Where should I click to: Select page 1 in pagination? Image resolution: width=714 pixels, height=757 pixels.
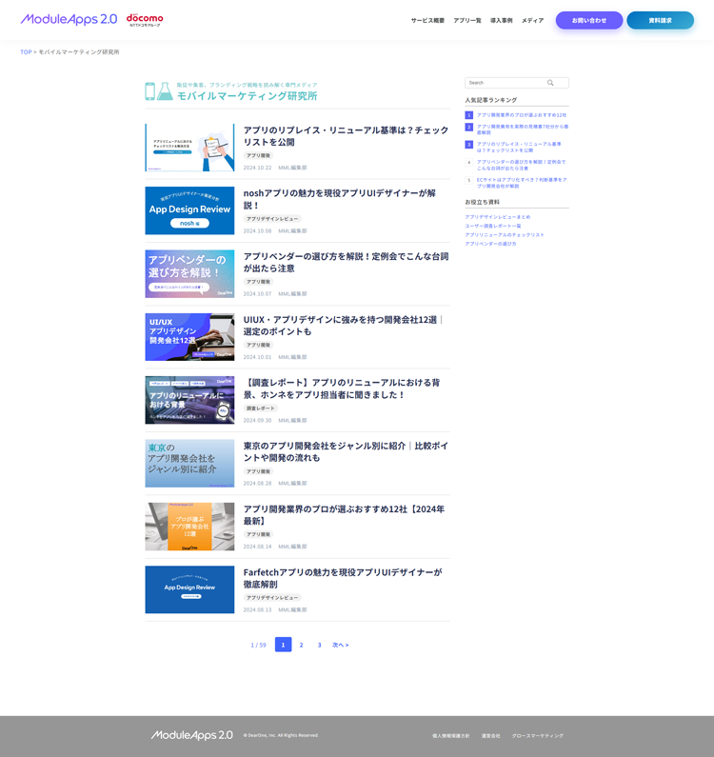(284, 645)
